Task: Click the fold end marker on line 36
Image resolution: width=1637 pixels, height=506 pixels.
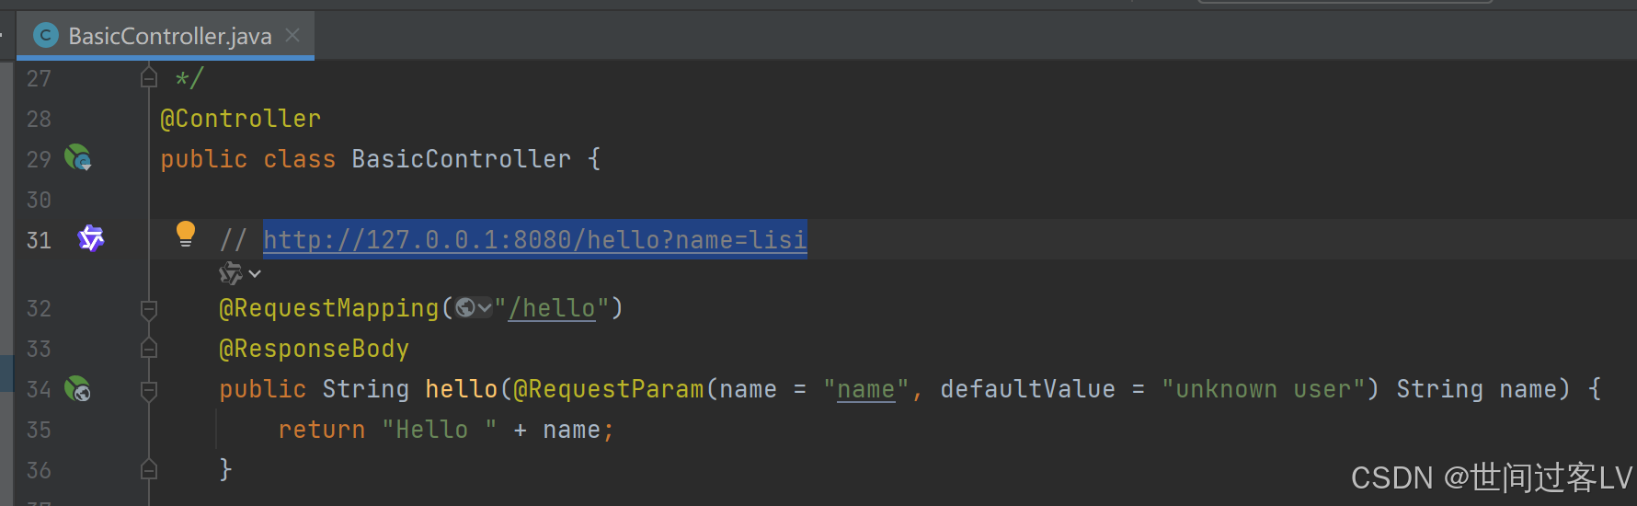Action: pyautogui.click(x=149, y=470)
